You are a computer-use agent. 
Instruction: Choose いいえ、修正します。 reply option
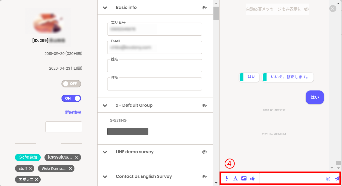(288, 77)
